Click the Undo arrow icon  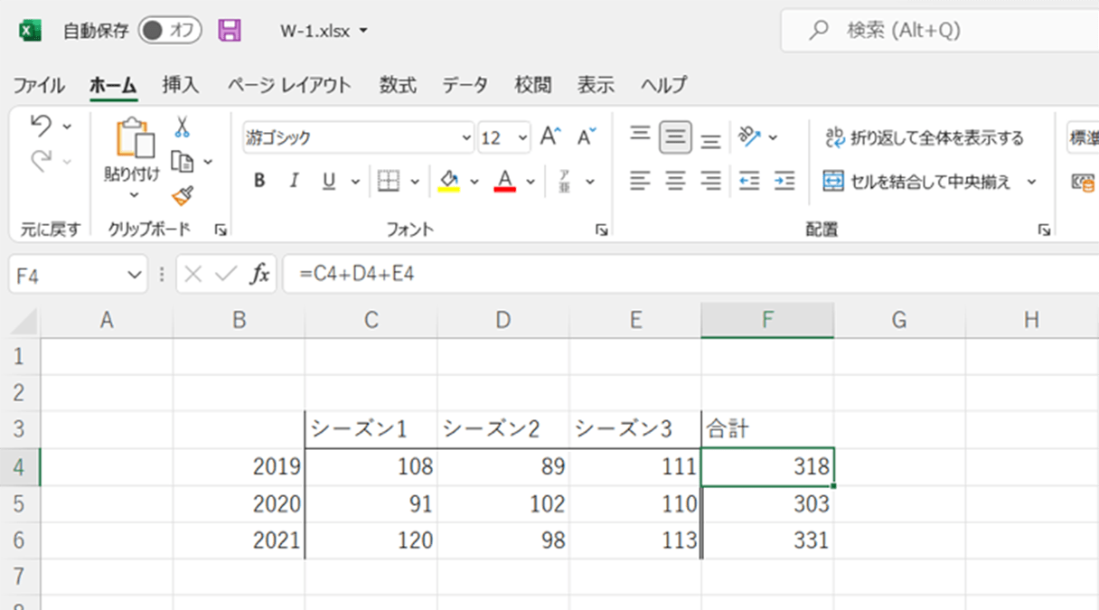pyautogui.click(x=41, y=126)
